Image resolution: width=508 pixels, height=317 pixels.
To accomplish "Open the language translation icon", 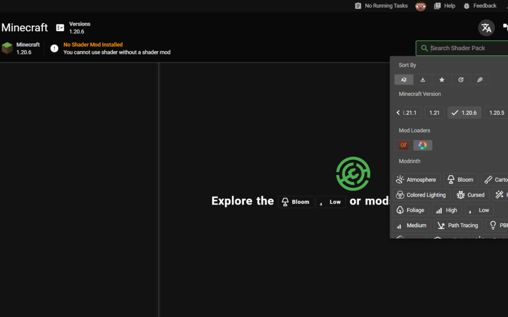I will [x=486, y=28].
